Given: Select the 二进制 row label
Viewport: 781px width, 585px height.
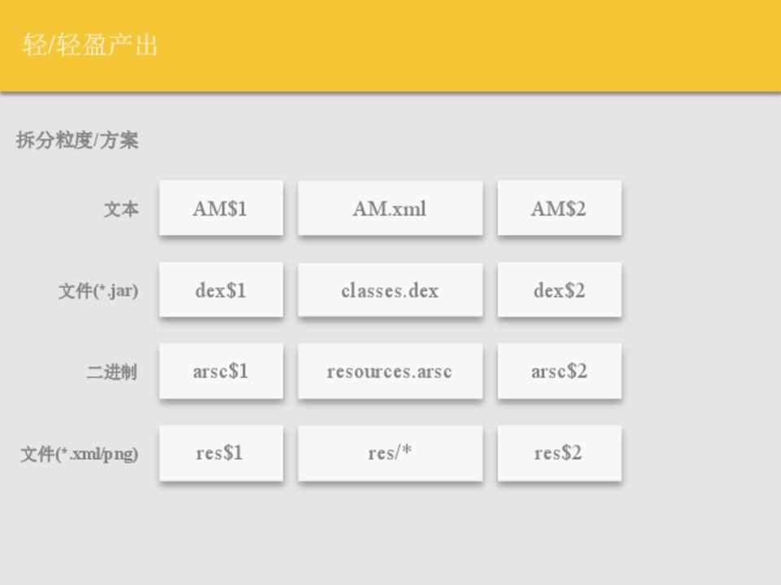Looking at the screenshot, I should 111,373.
